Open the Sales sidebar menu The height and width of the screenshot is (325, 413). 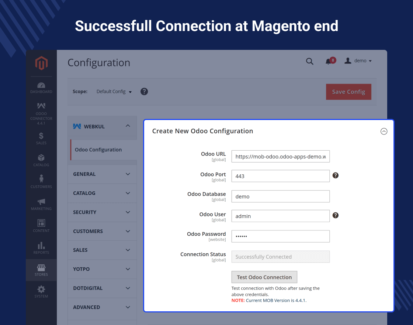(41, 138)
